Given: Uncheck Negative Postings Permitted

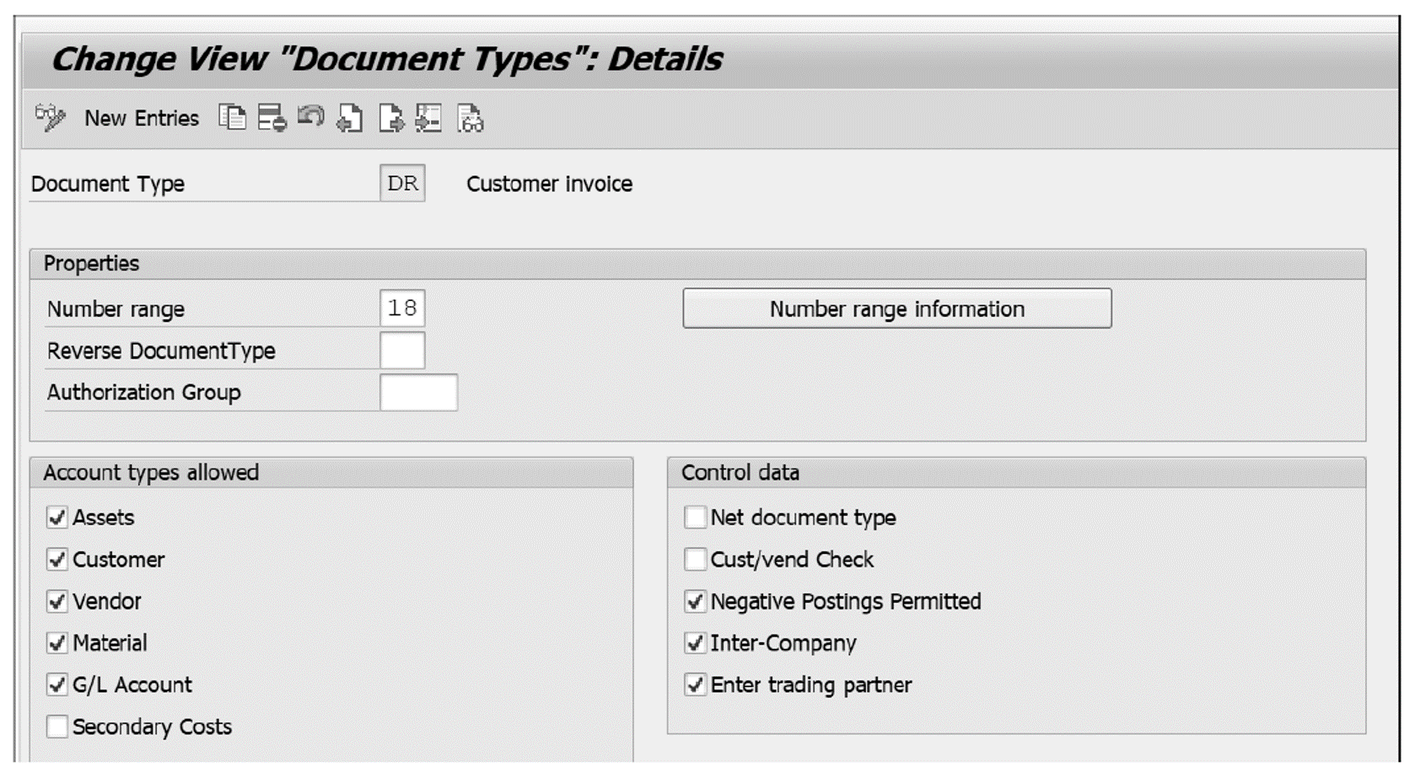Looking at the screenshot, I should pos(696,601).
